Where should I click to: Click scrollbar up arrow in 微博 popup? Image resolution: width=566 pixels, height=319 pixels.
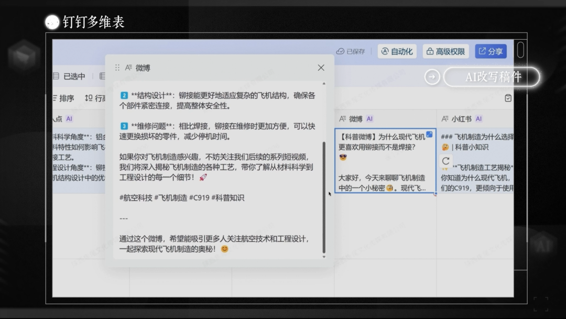pyautogui.click(x=324, y=83)
